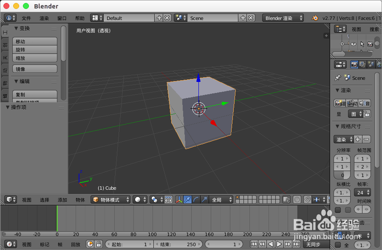Viewport: 382px width, 250px height.
Task: Enable the rotate manipulator in viewport header
Action: [195, 200]
